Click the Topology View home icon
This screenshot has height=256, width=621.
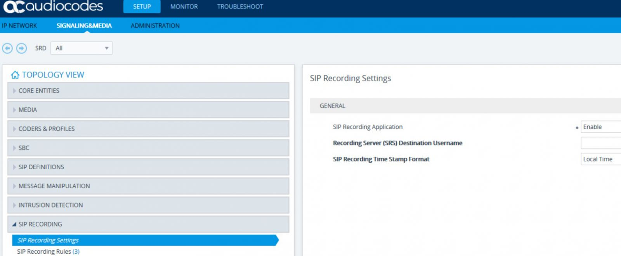(x=15, y=75)
